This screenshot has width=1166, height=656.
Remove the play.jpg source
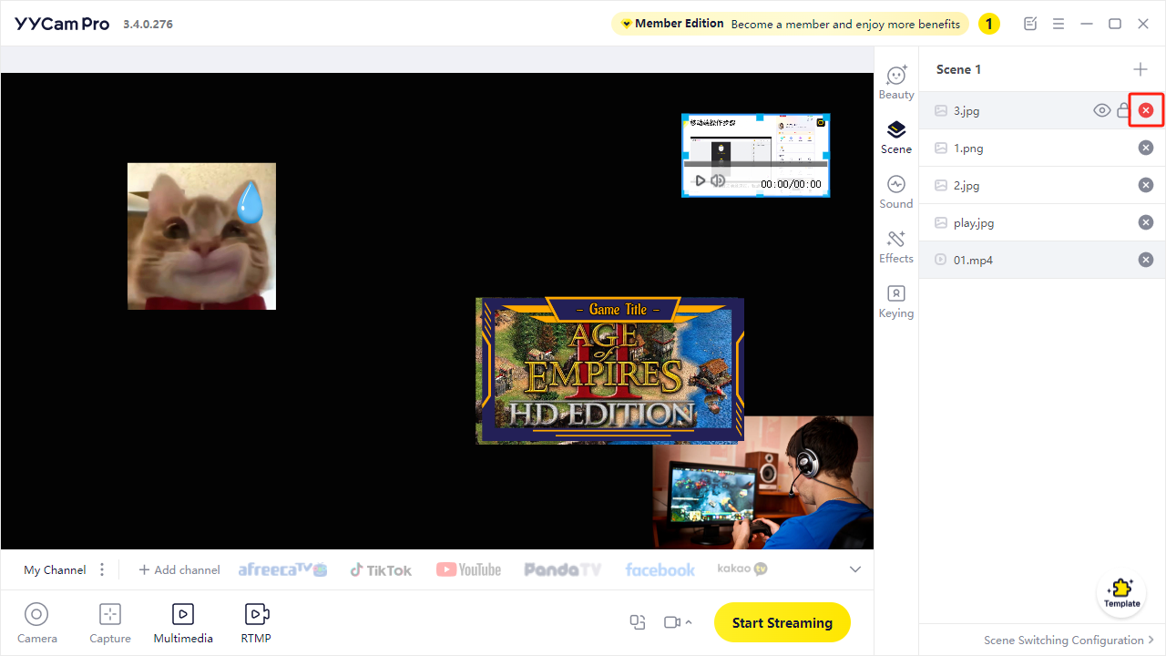click(x=1146, y=222)
